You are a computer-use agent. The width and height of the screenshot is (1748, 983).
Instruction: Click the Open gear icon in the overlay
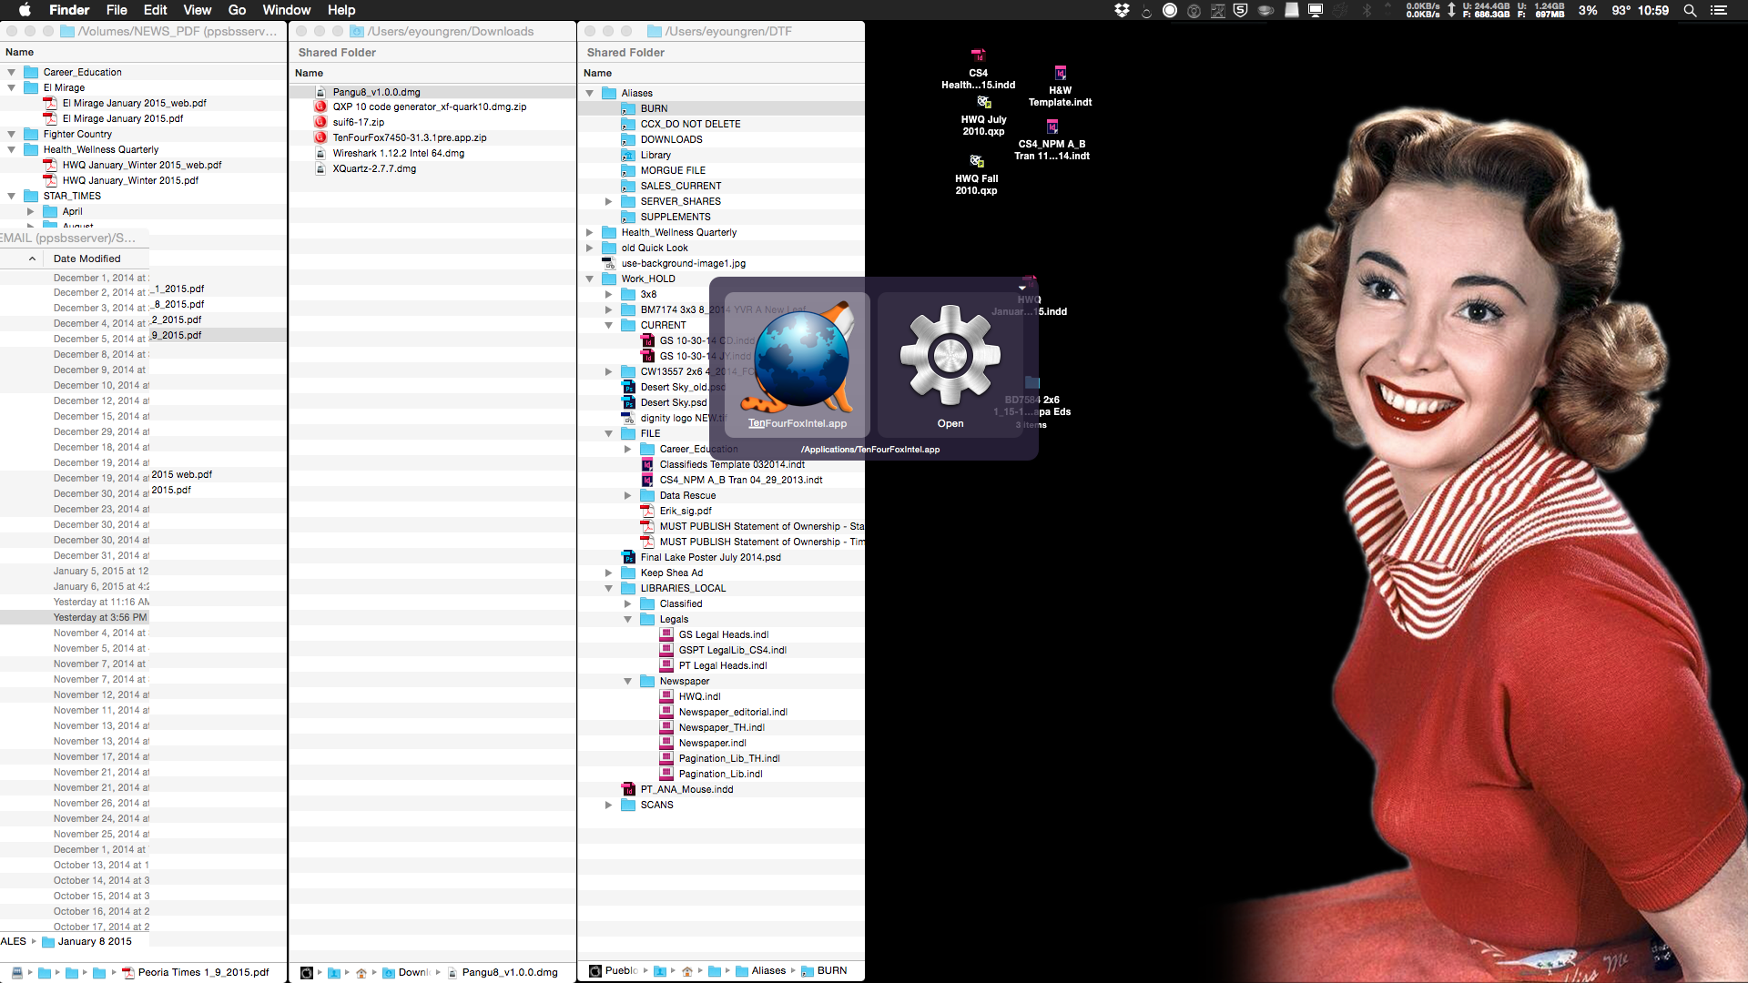950,355
